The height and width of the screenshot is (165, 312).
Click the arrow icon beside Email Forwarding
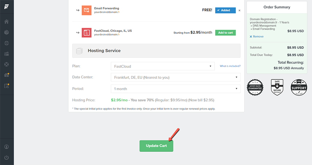click(x=78, y=10)
